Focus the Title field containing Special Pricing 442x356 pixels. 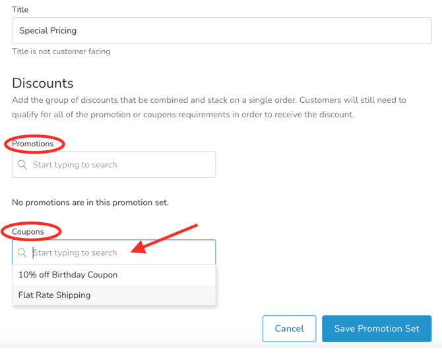tap(222, 31)
